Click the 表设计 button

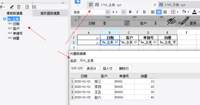(x=92, y=68)
